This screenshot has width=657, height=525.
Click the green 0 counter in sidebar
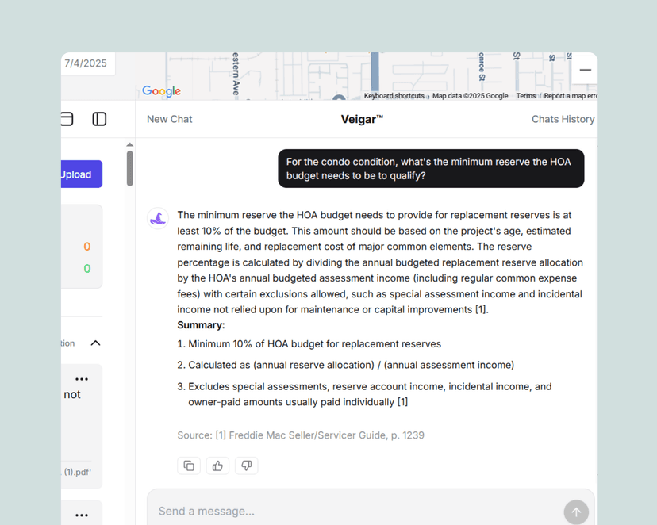87,268
